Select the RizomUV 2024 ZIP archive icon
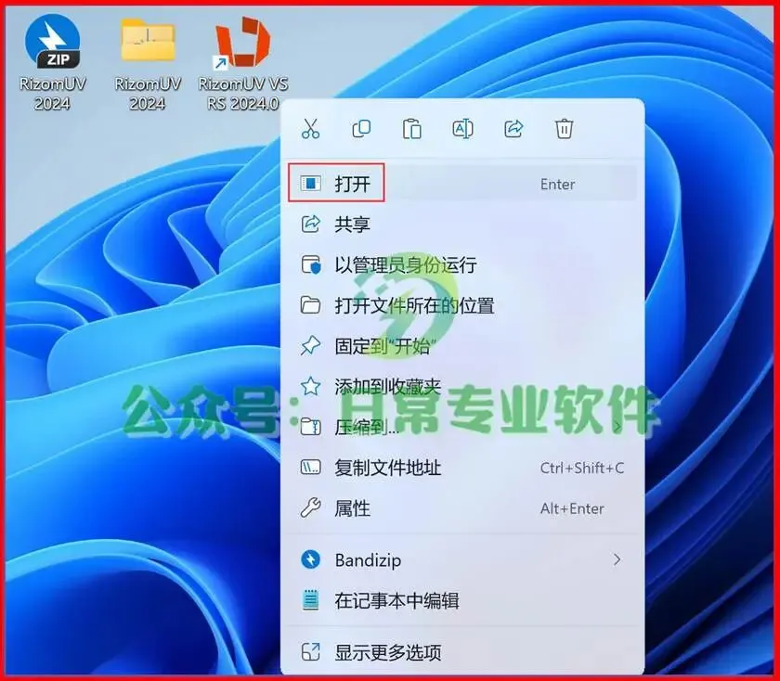The height and width of the screenshot is (681, 780). point(52,62)
